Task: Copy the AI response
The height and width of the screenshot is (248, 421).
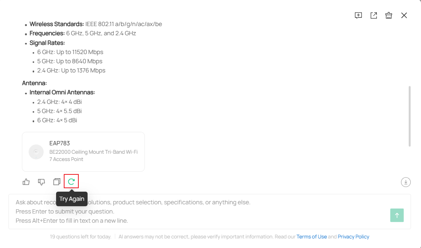Action: coord(56,182)
